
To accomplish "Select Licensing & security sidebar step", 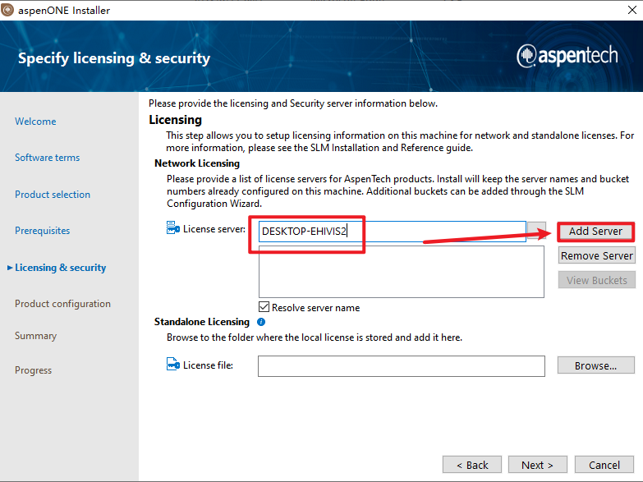I will click(x=60, y=268).
